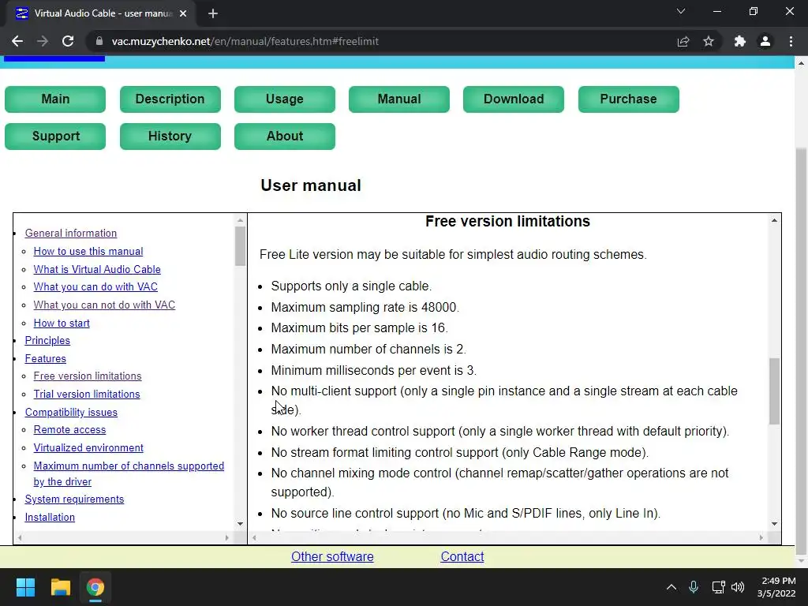Click Maximum sampling rate is 48000 text

point(365,307)
